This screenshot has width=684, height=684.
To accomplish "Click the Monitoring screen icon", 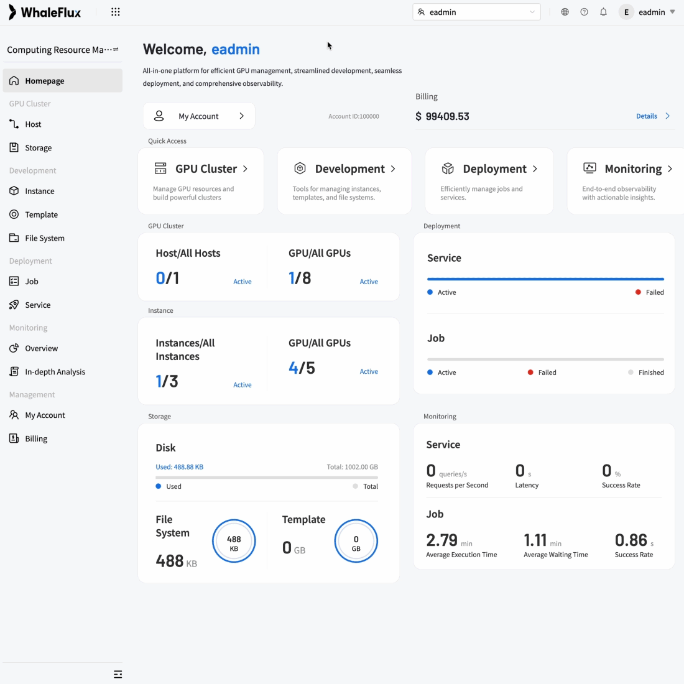I will click(589, 169).
